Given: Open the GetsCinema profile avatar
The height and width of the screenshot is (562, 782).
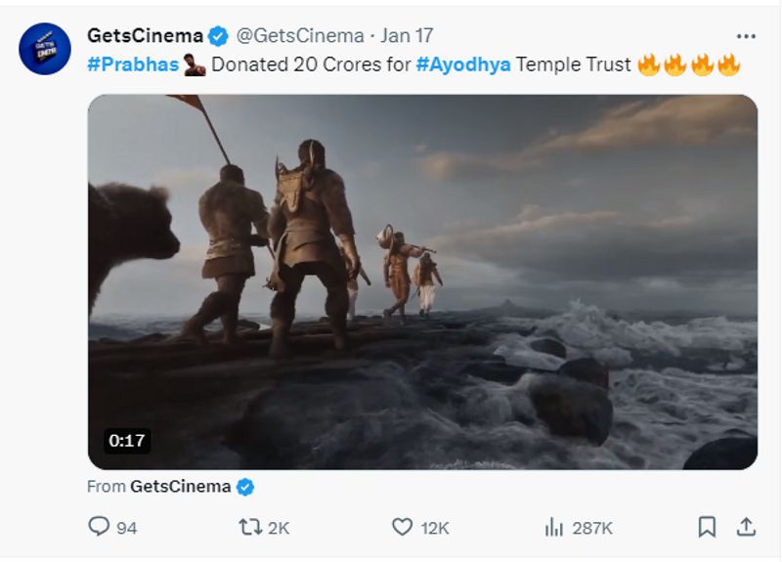Looking at the screenshot, I should (x=45, y=49).
